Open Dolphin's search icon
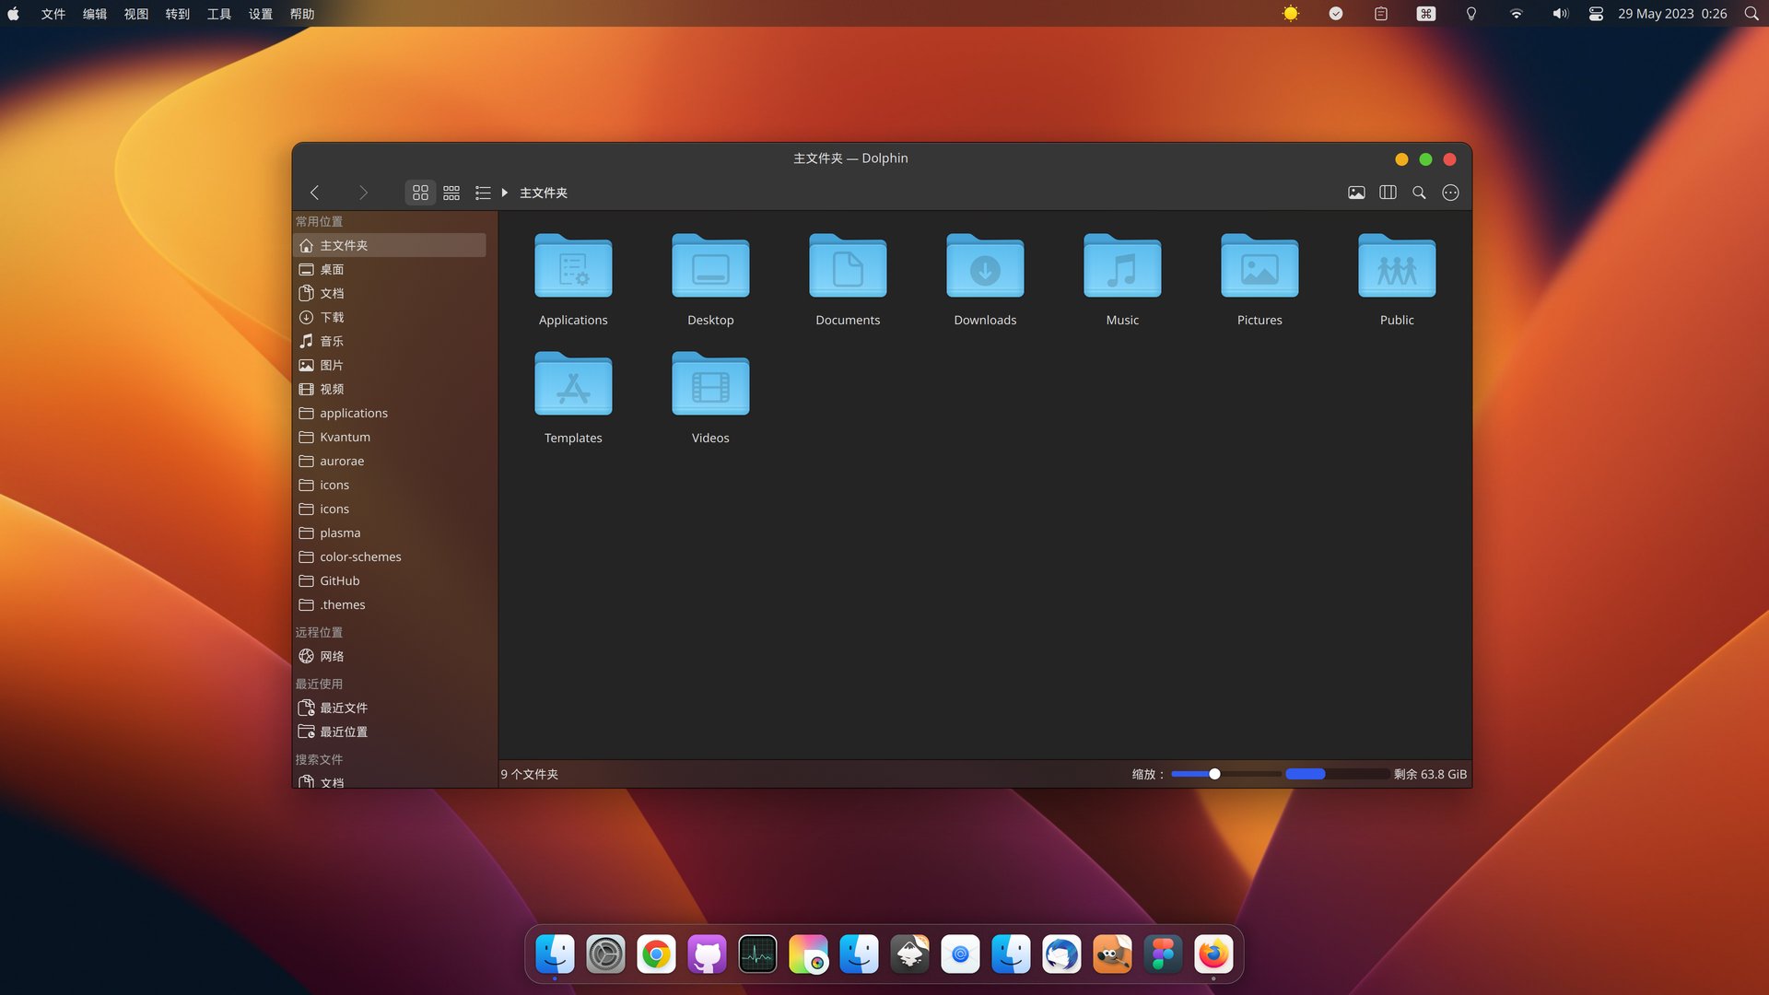Image resolution: width=1769 pixels, height=995 pixels. (1419, 193)
